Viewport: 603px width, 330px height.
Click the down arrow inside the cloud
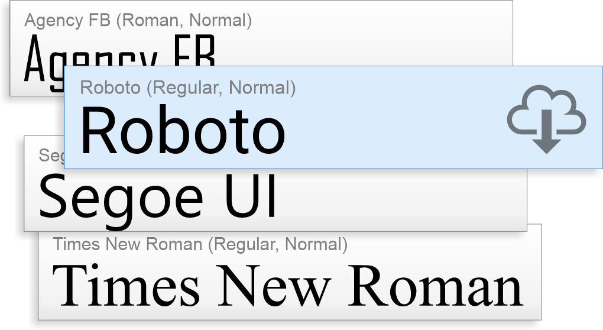(546, 132)
